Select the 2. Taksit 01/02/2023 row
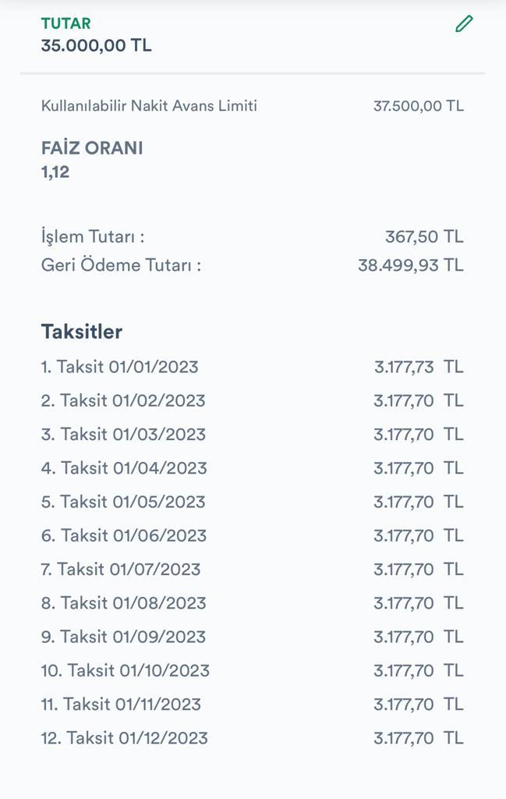The image size is (506, 799). 253,400
